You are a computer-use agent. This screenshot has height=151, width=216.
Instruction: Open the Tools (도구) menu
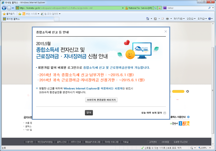[x=202, y=19]
